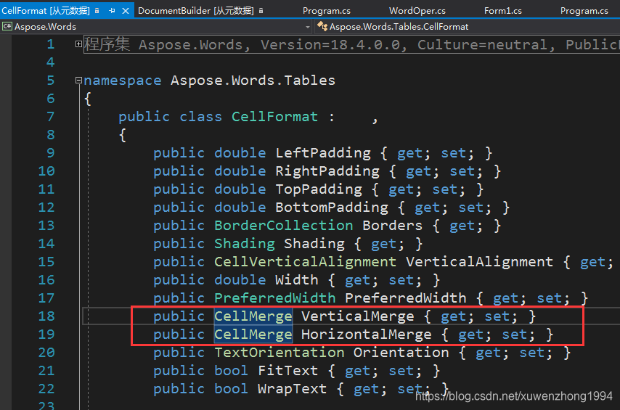Open the last Program.cs tab
Screen dimensions: 620x410
pyautogui.click(x=584, y=11)
